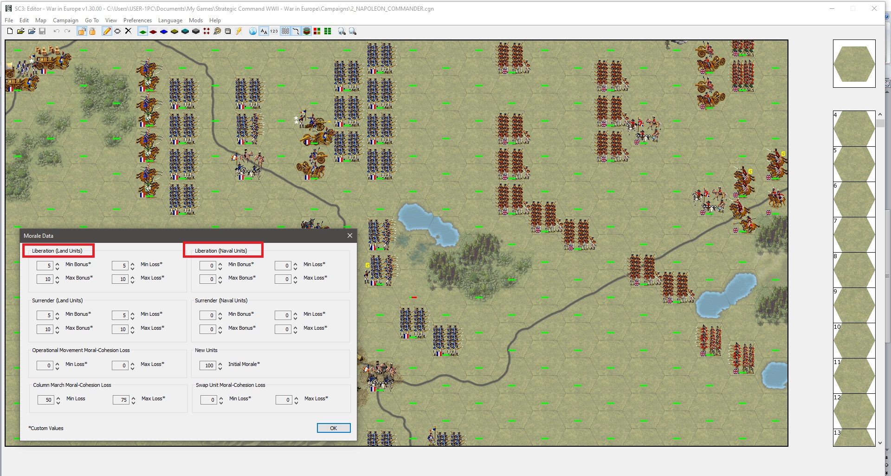Click Operational Movement Min Loss field
This screenshot has width=891, height=476.
tap(45, 365)
